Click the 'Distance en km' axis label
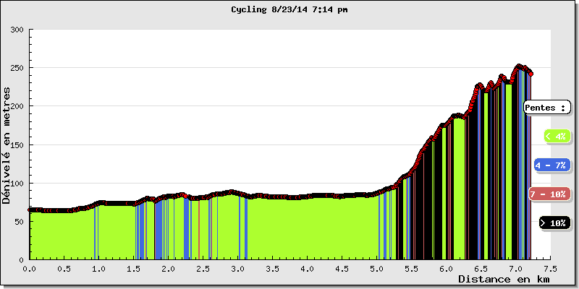Image resolution: width=579 pixels, height=289 pixels. (x=504, y=279)
